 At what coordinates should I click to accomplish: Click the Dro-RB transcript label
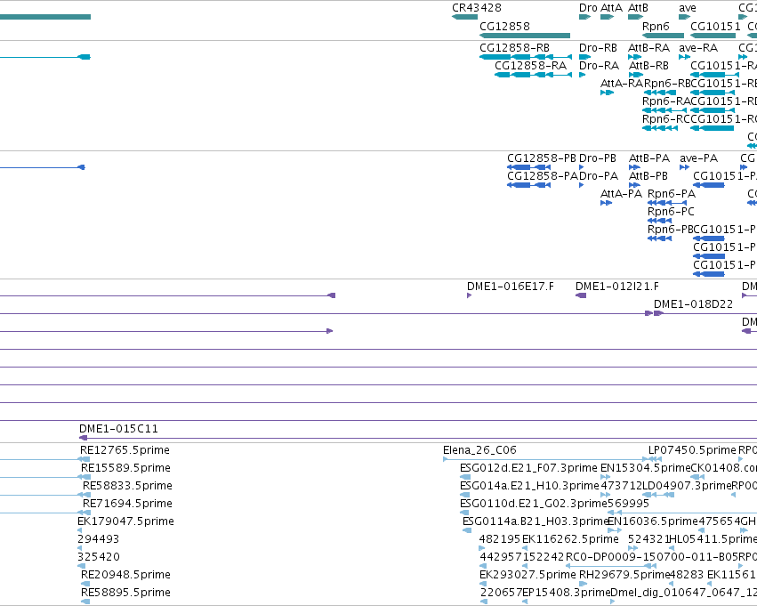coord(598,48)
